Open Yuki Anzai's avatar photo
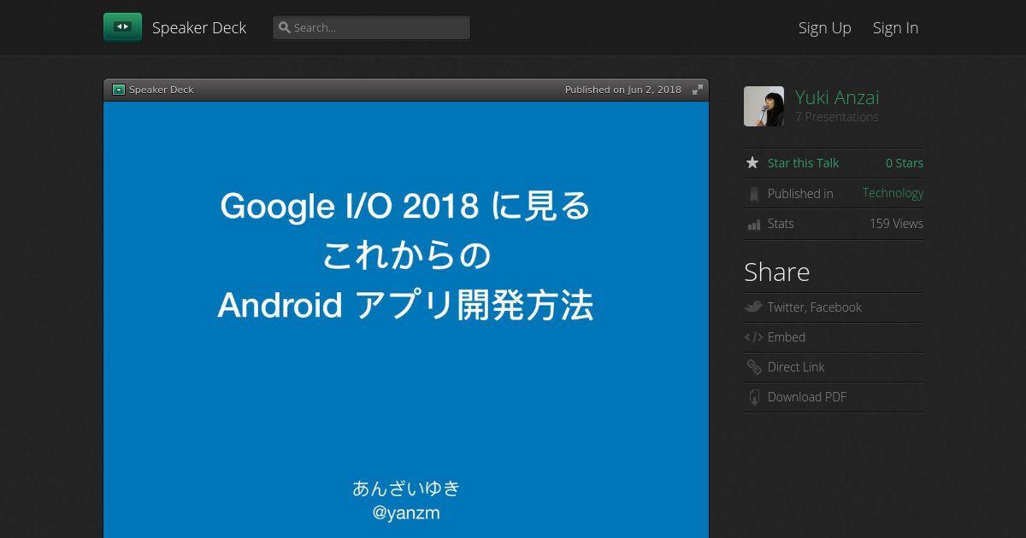1026x538 pixels. coord(764,107)
